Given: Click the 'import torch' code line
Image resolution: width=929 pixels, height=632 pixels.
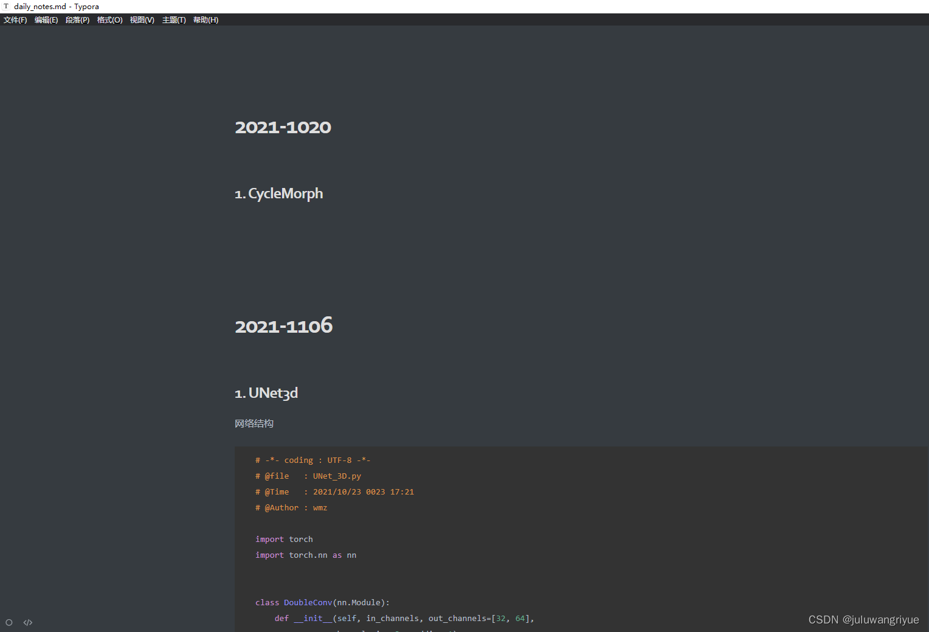Looking at the screenshot, I should click(x=284, y=540).
